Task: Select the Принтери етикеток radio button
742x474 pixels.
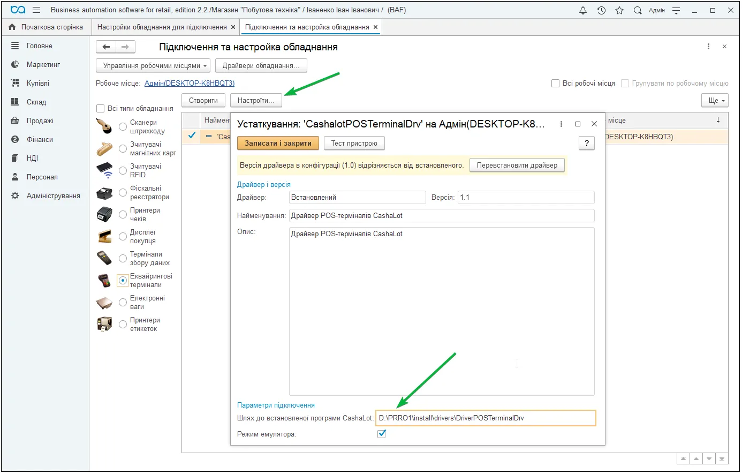Action: [123, 324]
